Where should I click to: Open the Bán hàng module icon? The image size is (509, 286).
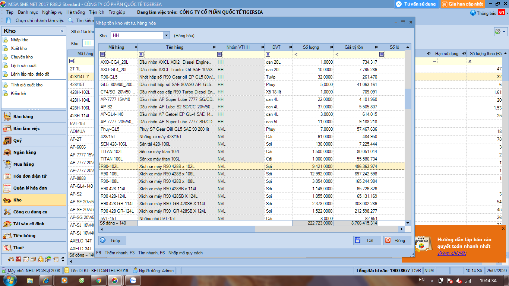(7, 117)
